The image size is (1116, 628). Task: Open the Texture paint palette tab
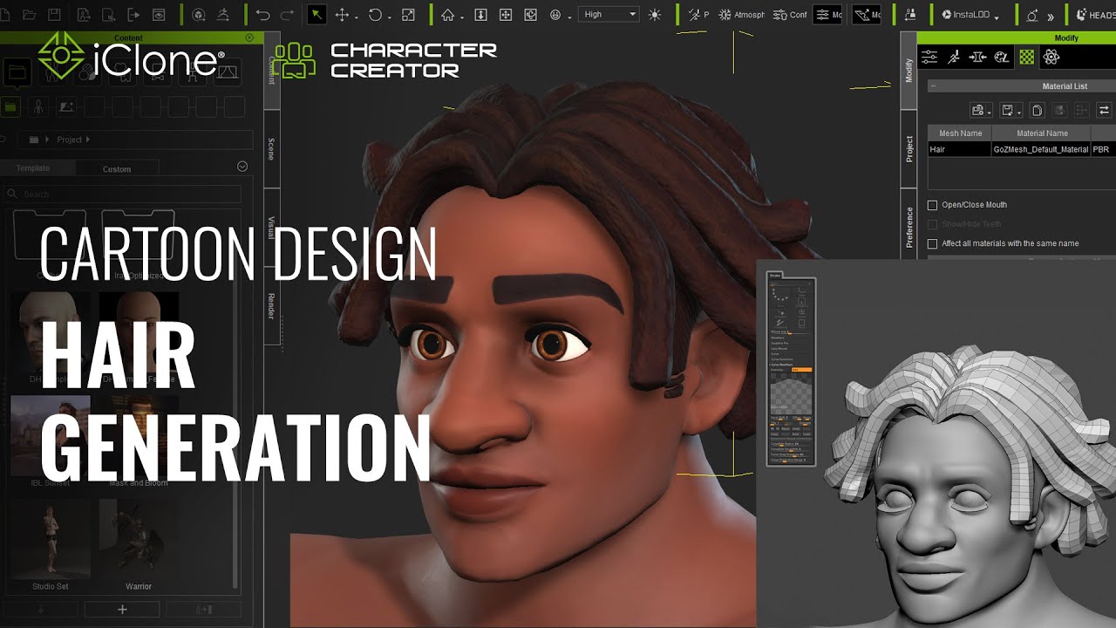click(x=1003, y=57)
